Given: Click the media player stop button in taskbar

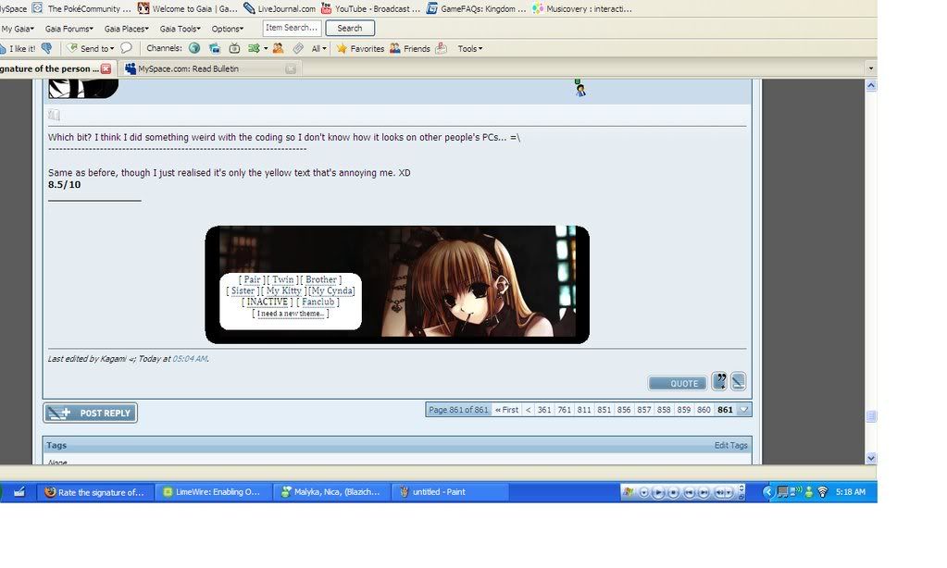Looking at the screenshot, I should 673,492.
